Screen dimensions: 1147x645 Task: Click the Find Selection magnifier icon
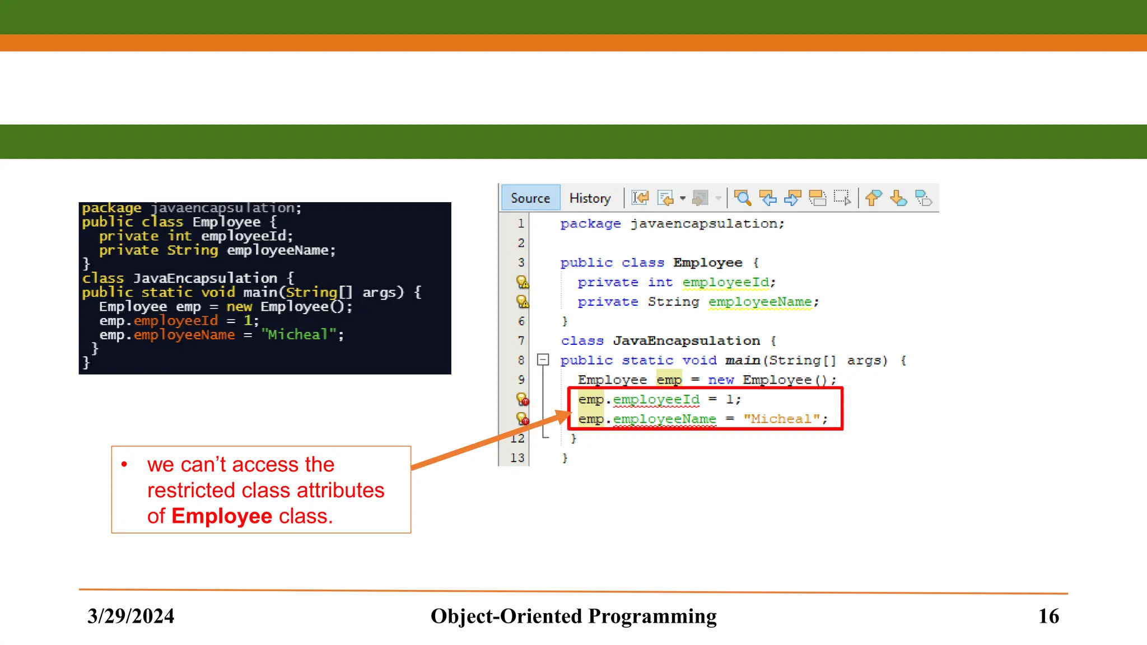point(743,198)
